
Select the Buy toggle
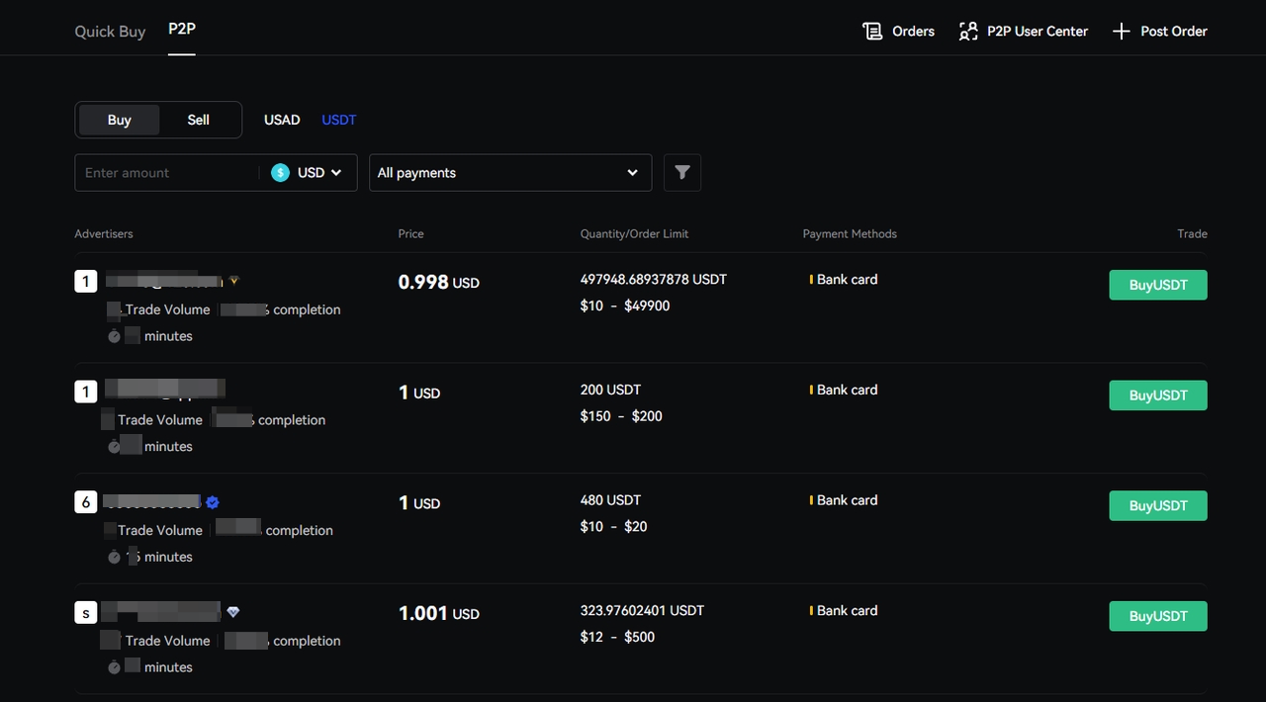point(119,120)
